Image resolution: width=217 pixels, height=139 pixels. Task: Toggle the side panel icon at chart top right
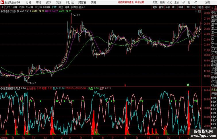click(x=199, y=12)
